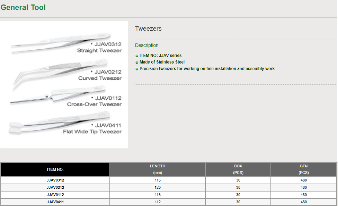338x206 pixels.
Task: Choose JJAV0112 in the item table
Action: (x=55, y=195)
